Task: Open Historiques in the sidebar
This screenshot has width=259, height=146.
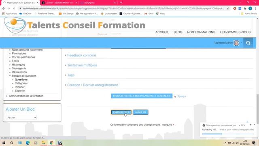Action: click(x=18, y=65)
